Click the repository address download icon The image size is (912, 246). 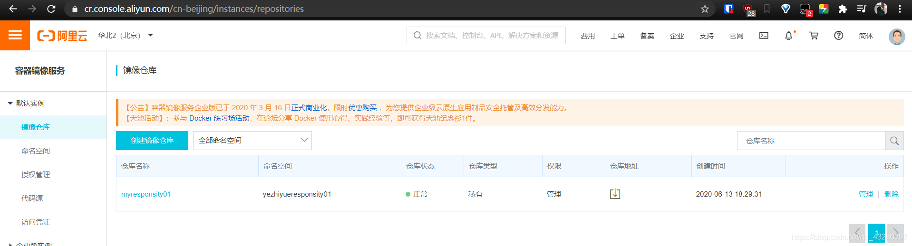click(x=615, y=194)
